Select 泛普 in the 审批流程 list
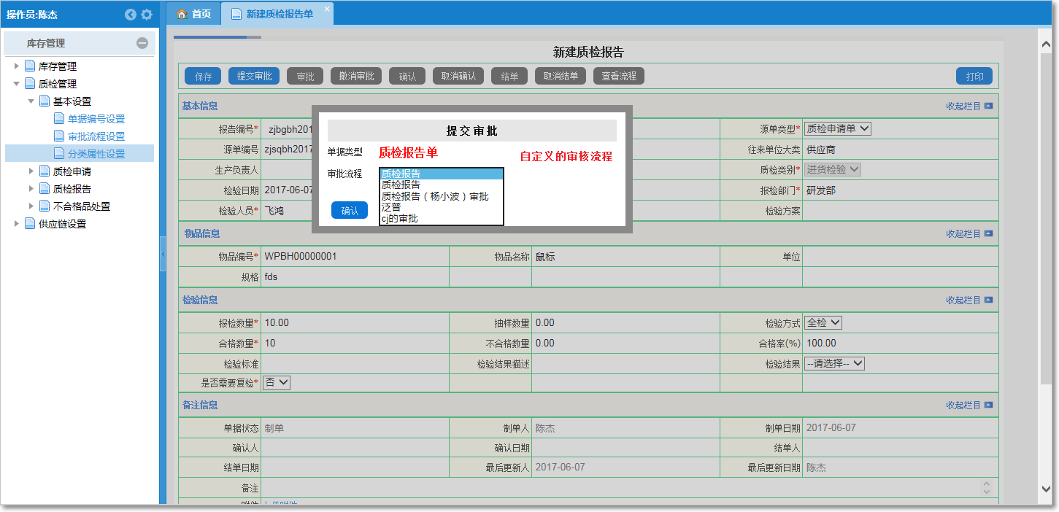Viewport: 1059px width, 512px height. (x=391, y=207)
